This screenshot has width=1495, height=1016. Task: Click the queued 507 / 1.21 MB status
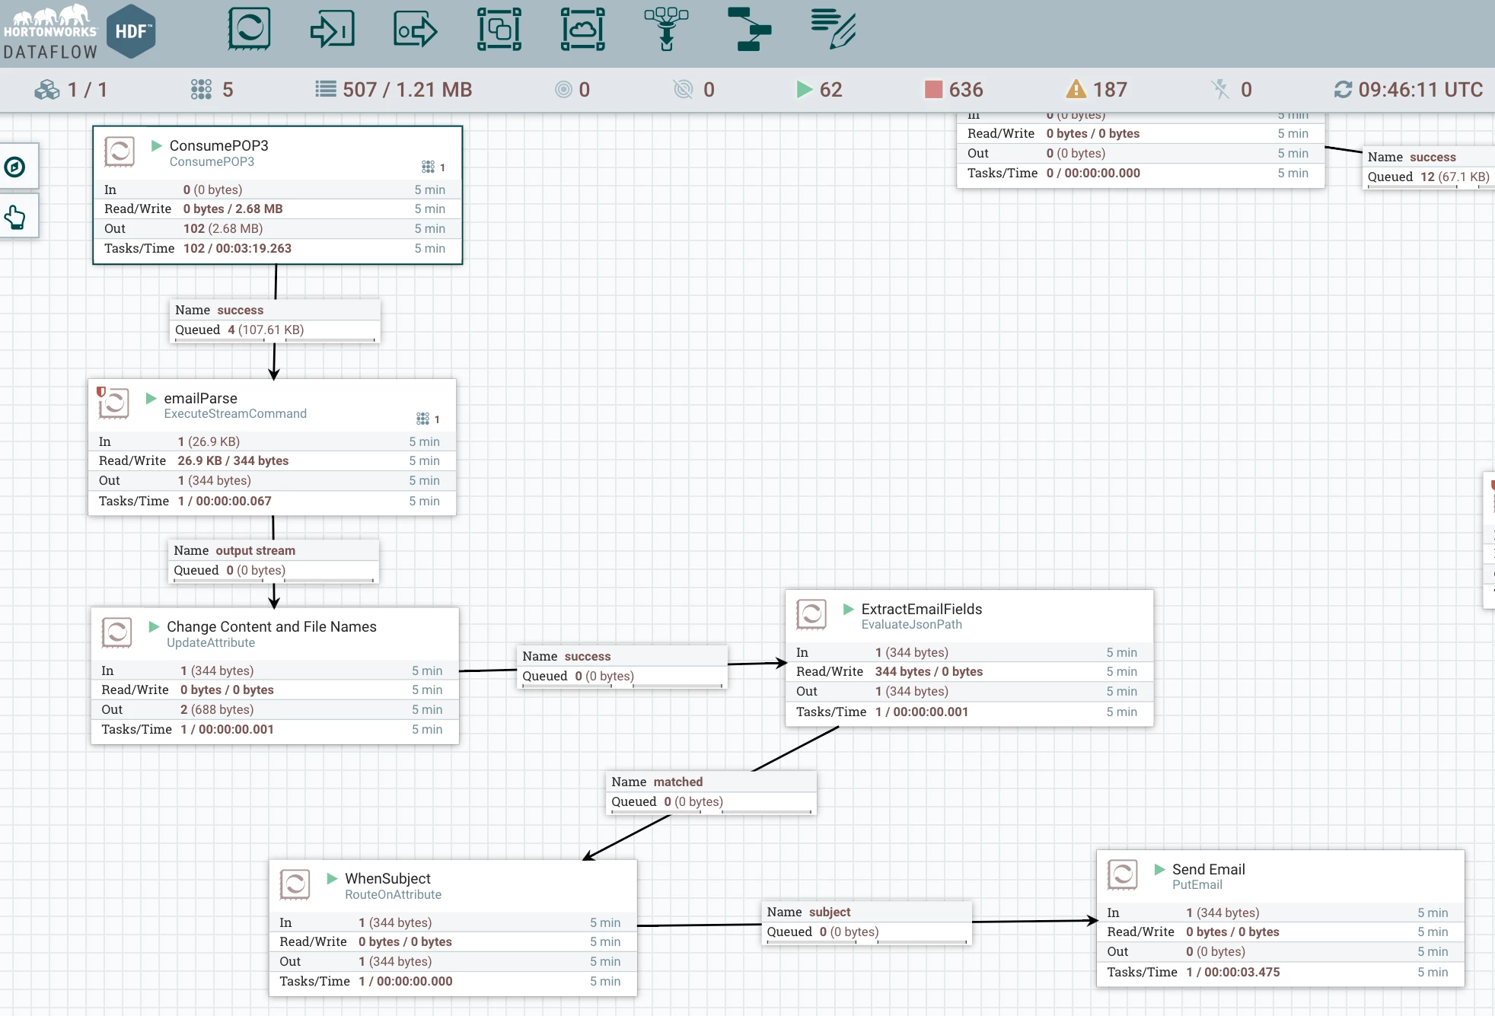click(394, 90)
